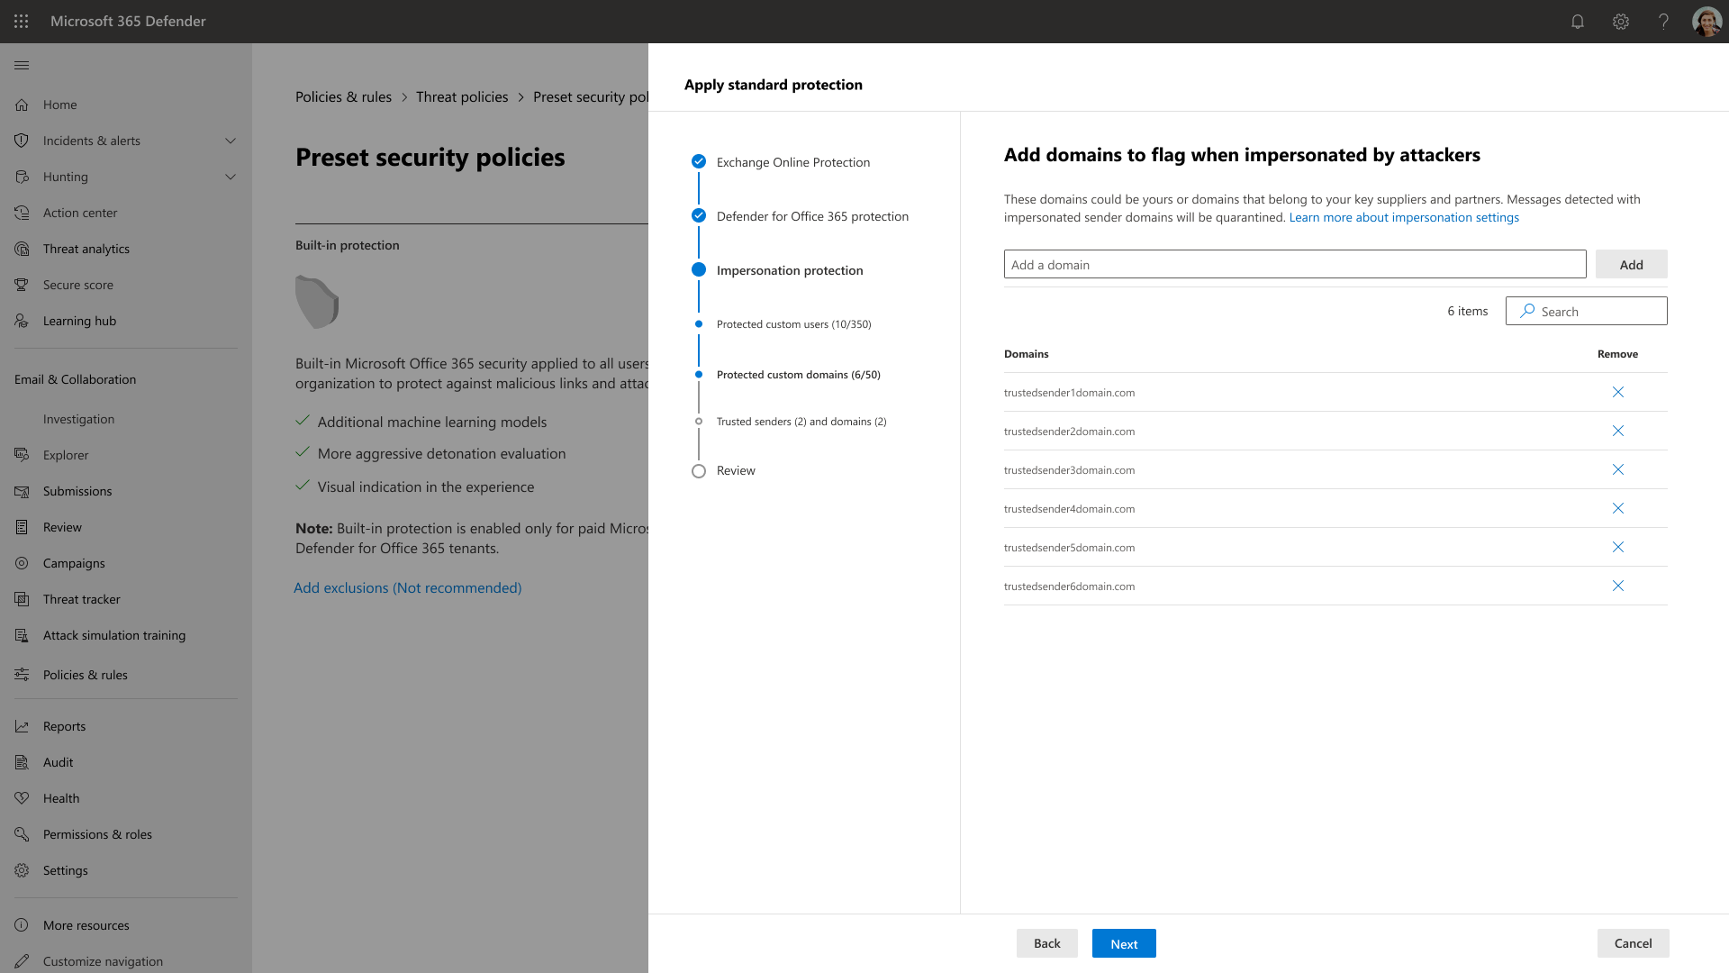Sort by the Domains column header
Screen dimensions: 1729x973
(1026, 354)
